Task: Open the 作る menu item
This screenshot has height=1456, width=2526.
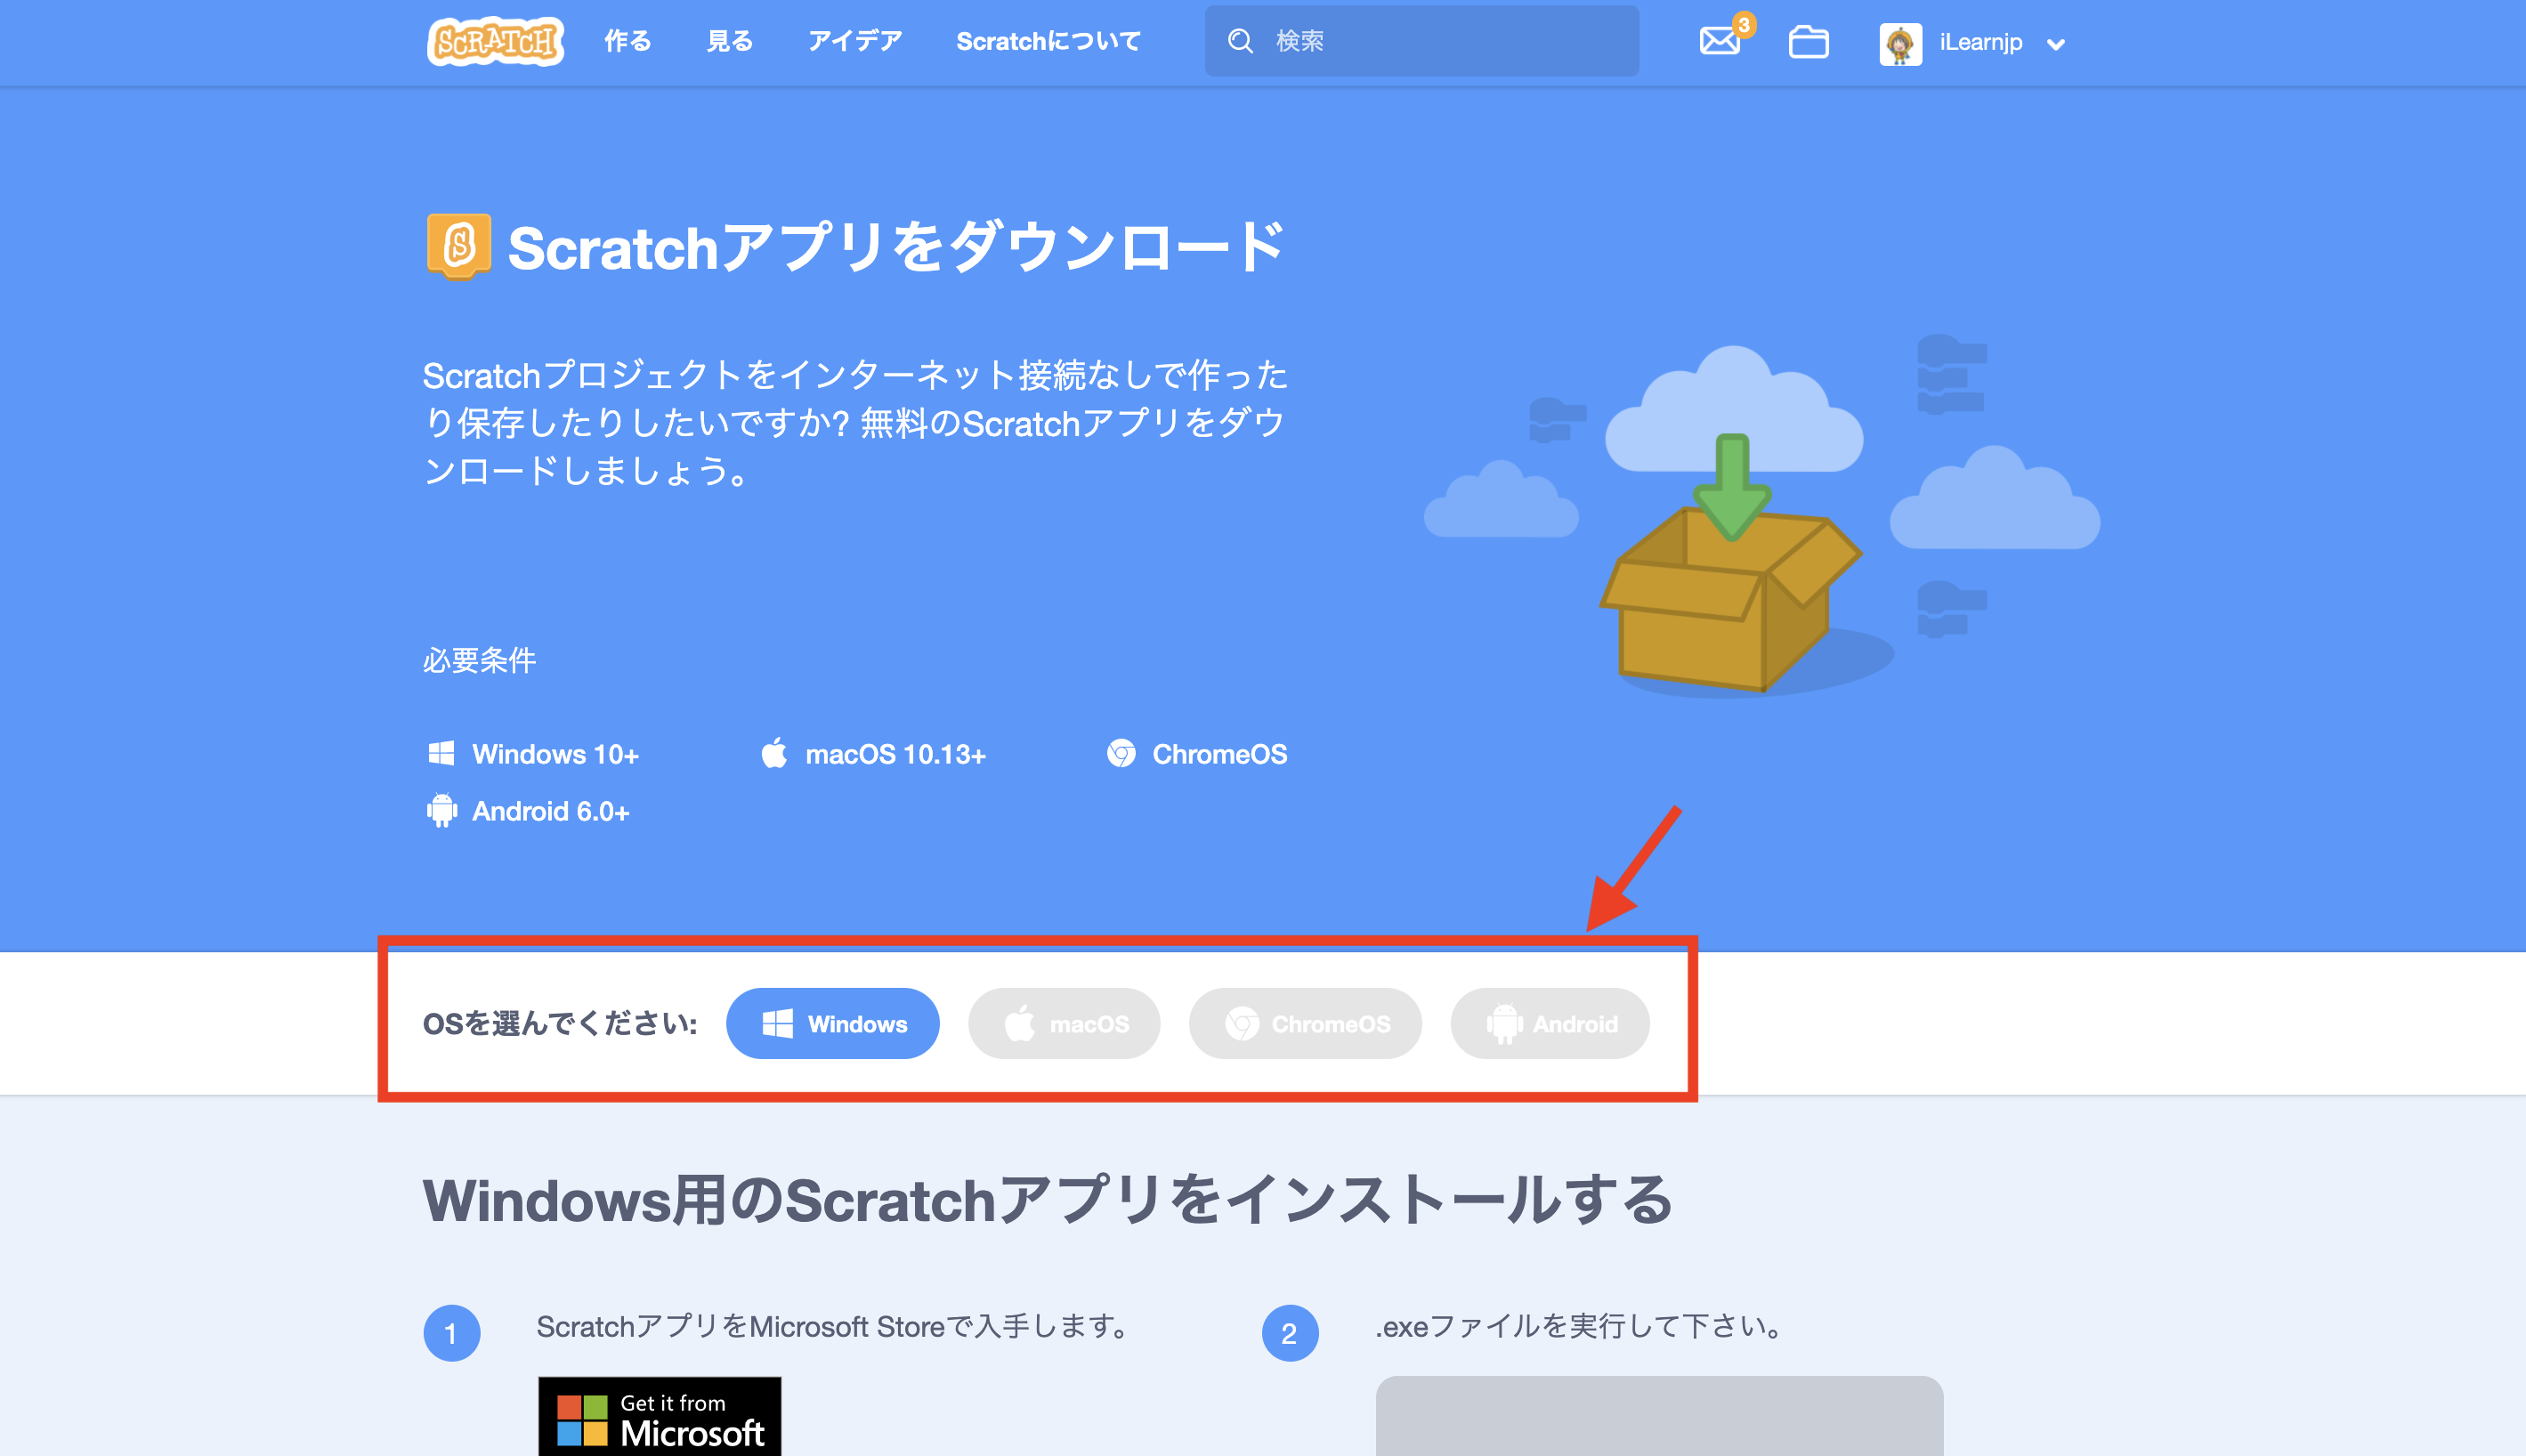Action: coord(627,41)
